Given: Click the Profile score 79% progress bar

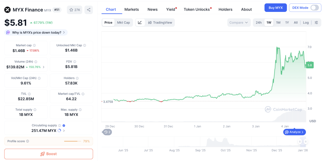Looking at the screenshot, I should click(x=72, y=141).
